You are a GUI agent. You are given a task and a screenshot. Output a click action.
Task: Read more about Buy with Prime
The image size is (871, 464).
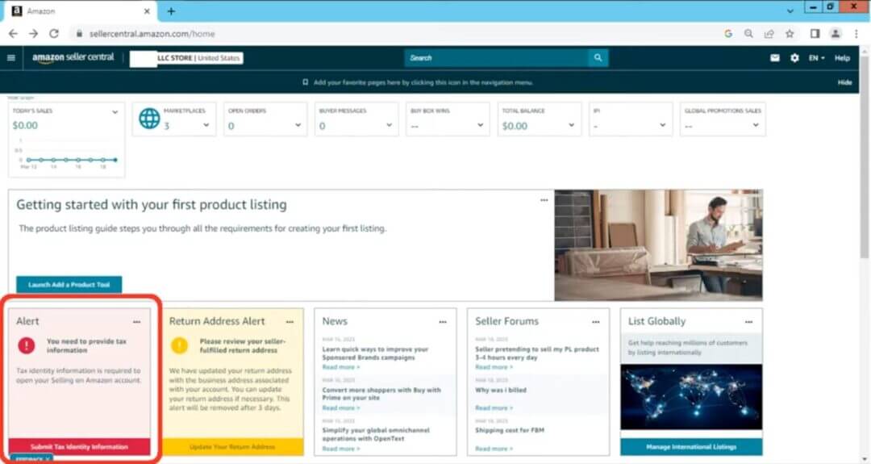[340, 408]
